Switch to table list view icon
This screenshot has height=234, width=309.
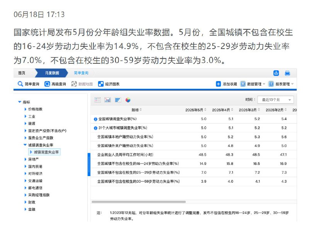[97, 100]
